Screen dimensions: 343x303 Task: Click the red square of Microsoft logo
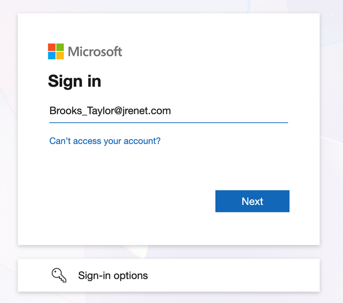coord(52,47)
